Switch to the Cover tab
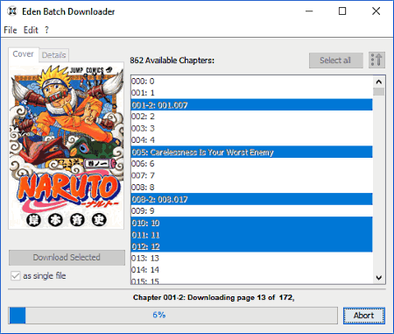394x334 pixels. [x=24, y=54]
